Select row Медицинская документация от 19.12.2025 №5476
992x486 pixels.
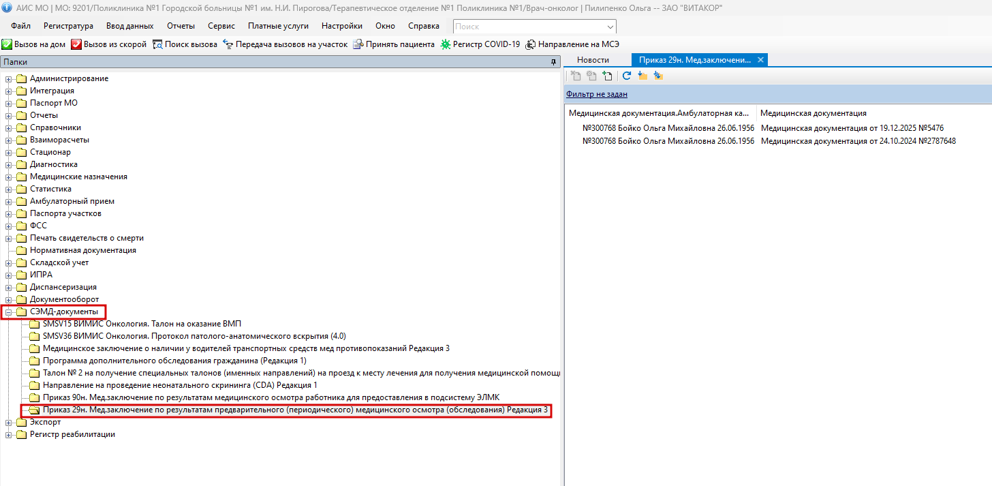coord(852,128)
